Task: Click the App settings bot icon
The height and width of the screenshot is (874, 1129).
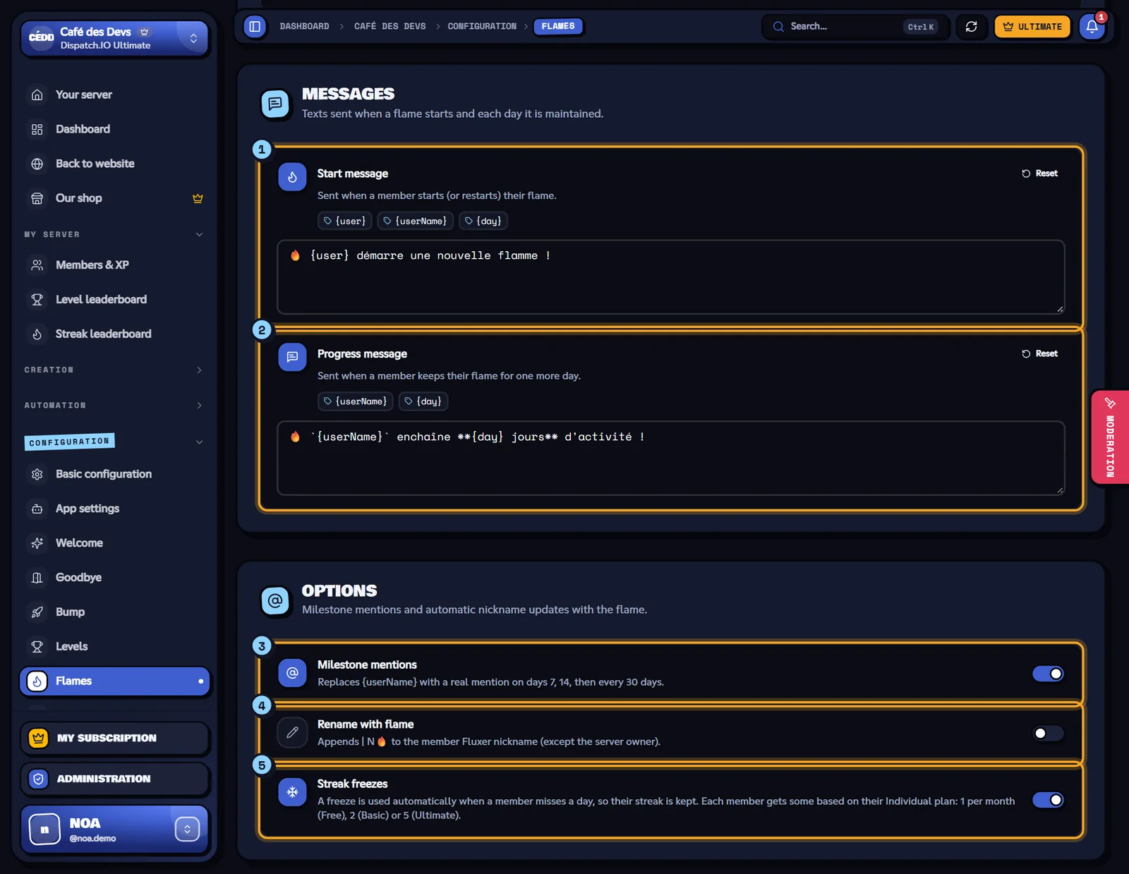Action: [37, 509]
